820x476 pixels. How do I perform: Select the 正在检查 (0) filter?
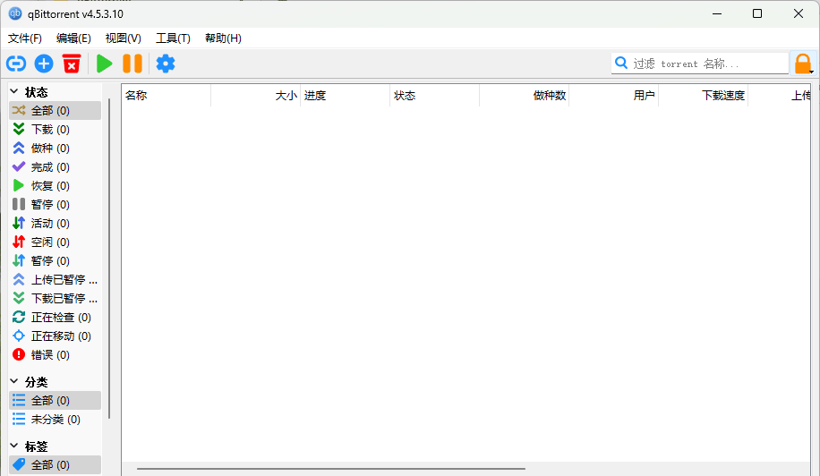[55, 318]
